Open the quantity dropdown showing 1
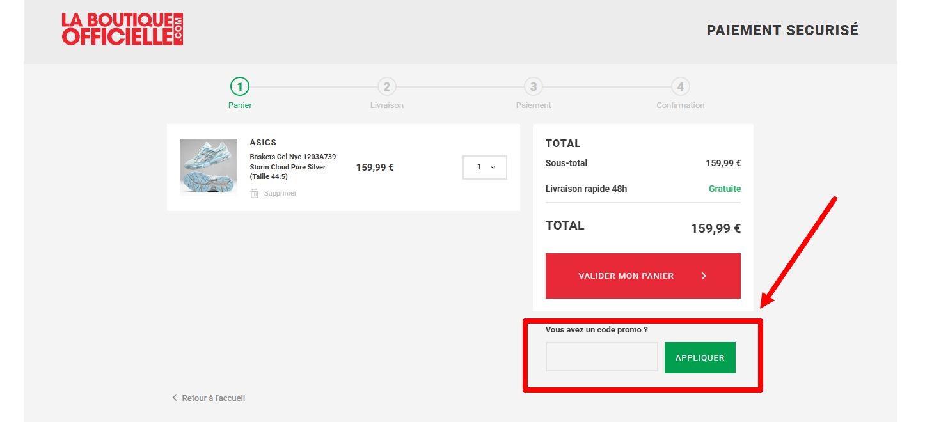 click(485, 168)
